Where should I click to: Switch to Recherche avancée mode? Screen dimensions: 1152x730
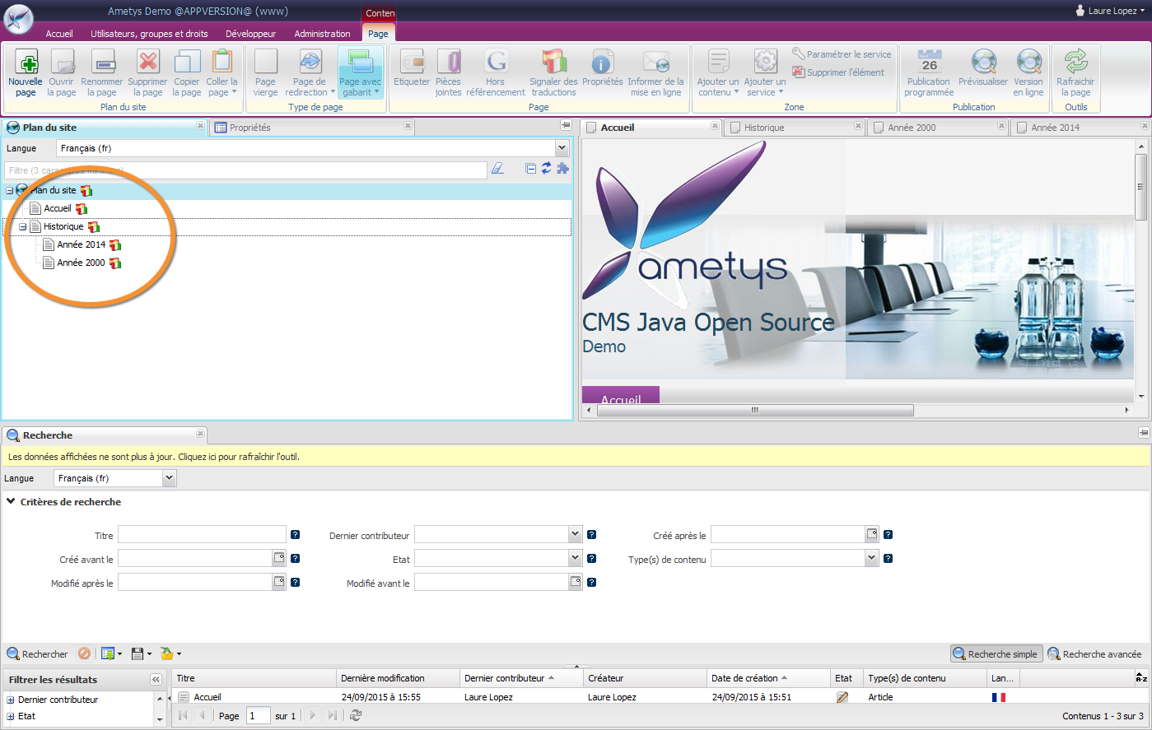1095,654
